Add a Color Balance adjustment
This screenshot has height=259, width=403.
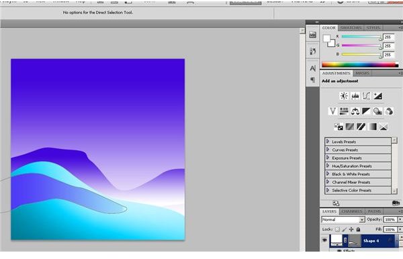pos(355,111)
